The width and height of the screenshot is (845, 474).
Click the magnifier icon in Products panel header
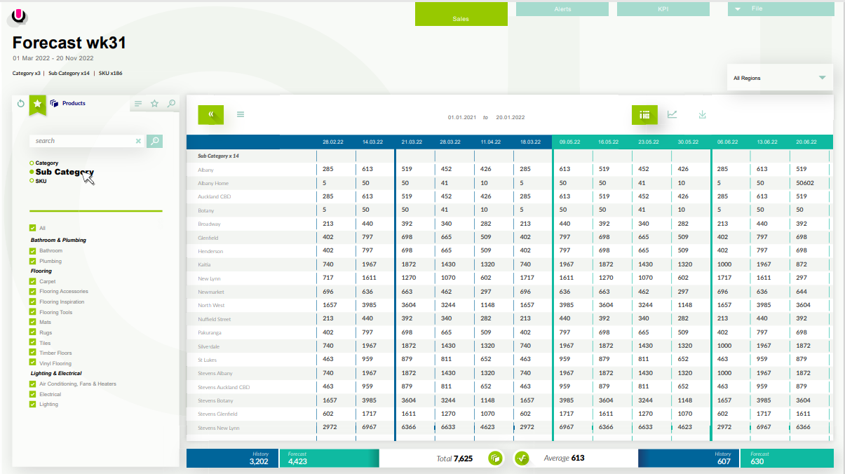pos(172,104)
